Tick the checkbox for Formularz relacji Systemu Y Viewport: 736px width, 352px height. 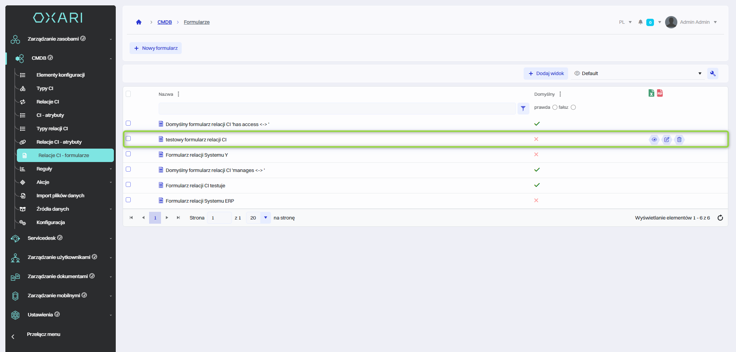[x=128, y=154]
